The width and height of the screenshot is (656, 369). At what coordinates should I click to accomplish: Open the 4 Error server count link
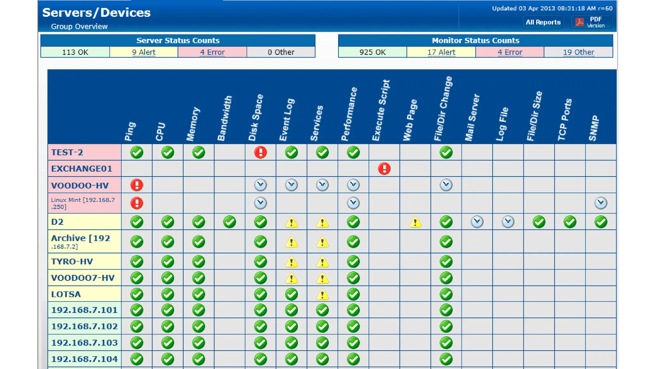(212, 52)
